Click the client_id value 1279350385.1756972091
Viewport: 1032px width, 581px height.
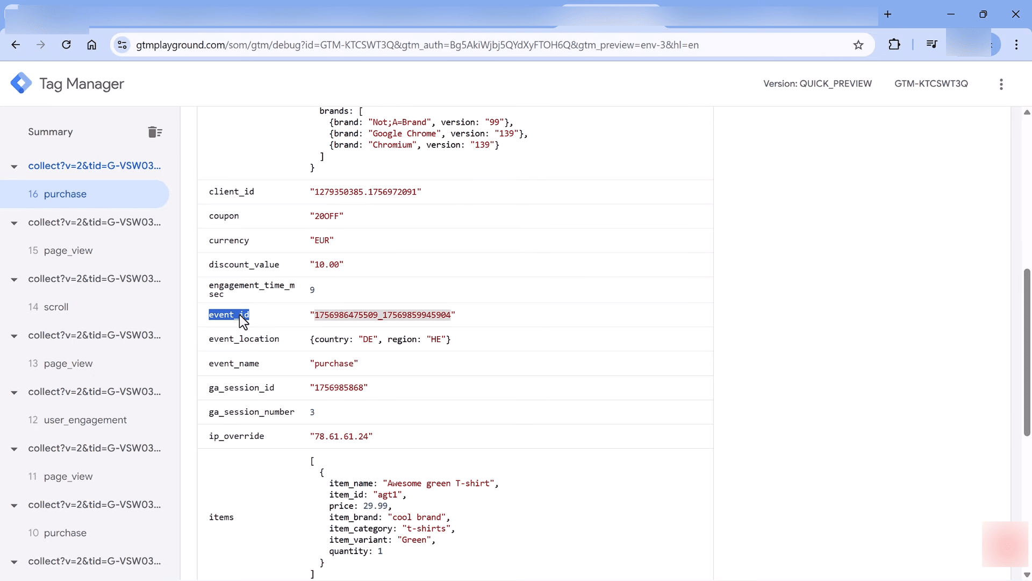click(x=365, y=192)
